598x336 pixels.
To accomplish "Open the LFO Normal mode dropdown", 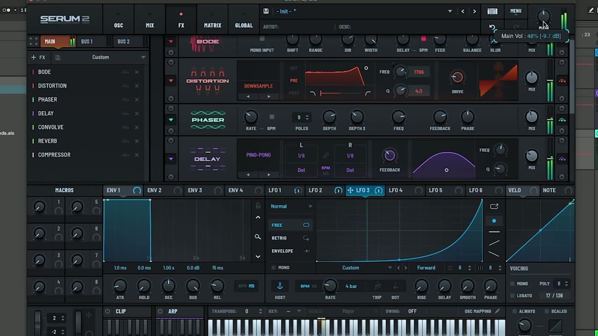I will [x=310, y=206].
